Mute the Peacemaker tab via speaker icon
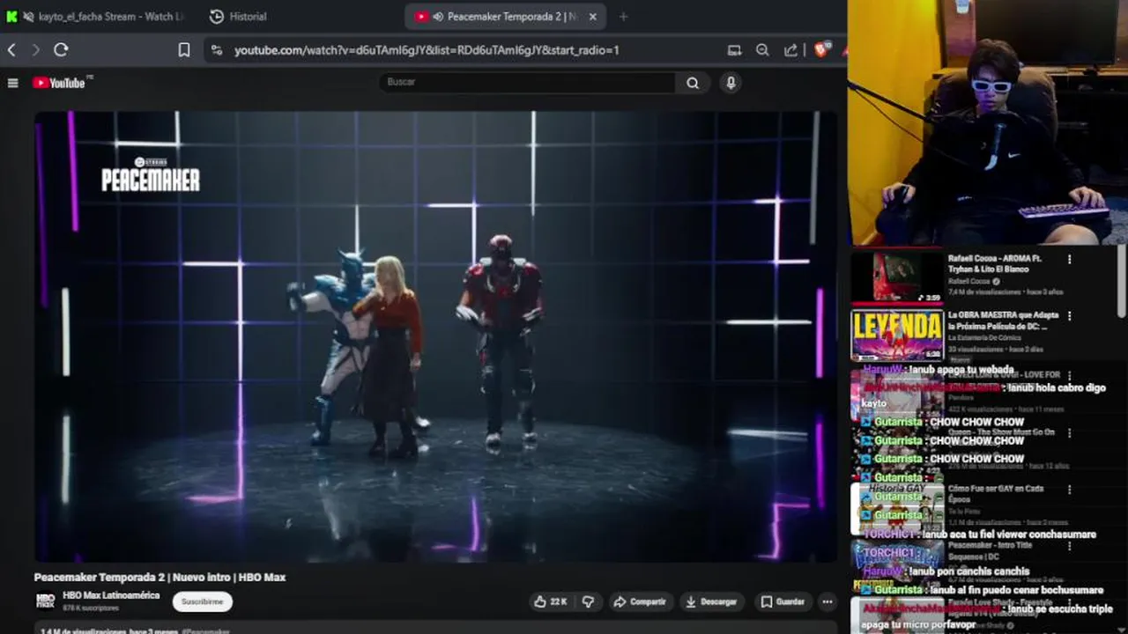The width and height of the screenshot is (1128, 634). (x=438, y=17)
